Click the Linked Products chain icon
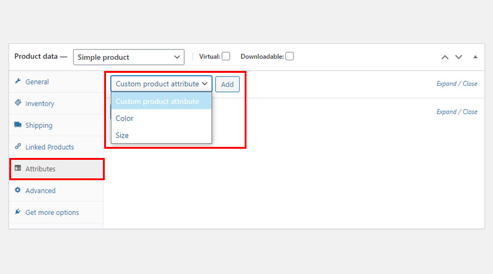Image resolution: width=493 pixels, height=274 pixels. 18,146
